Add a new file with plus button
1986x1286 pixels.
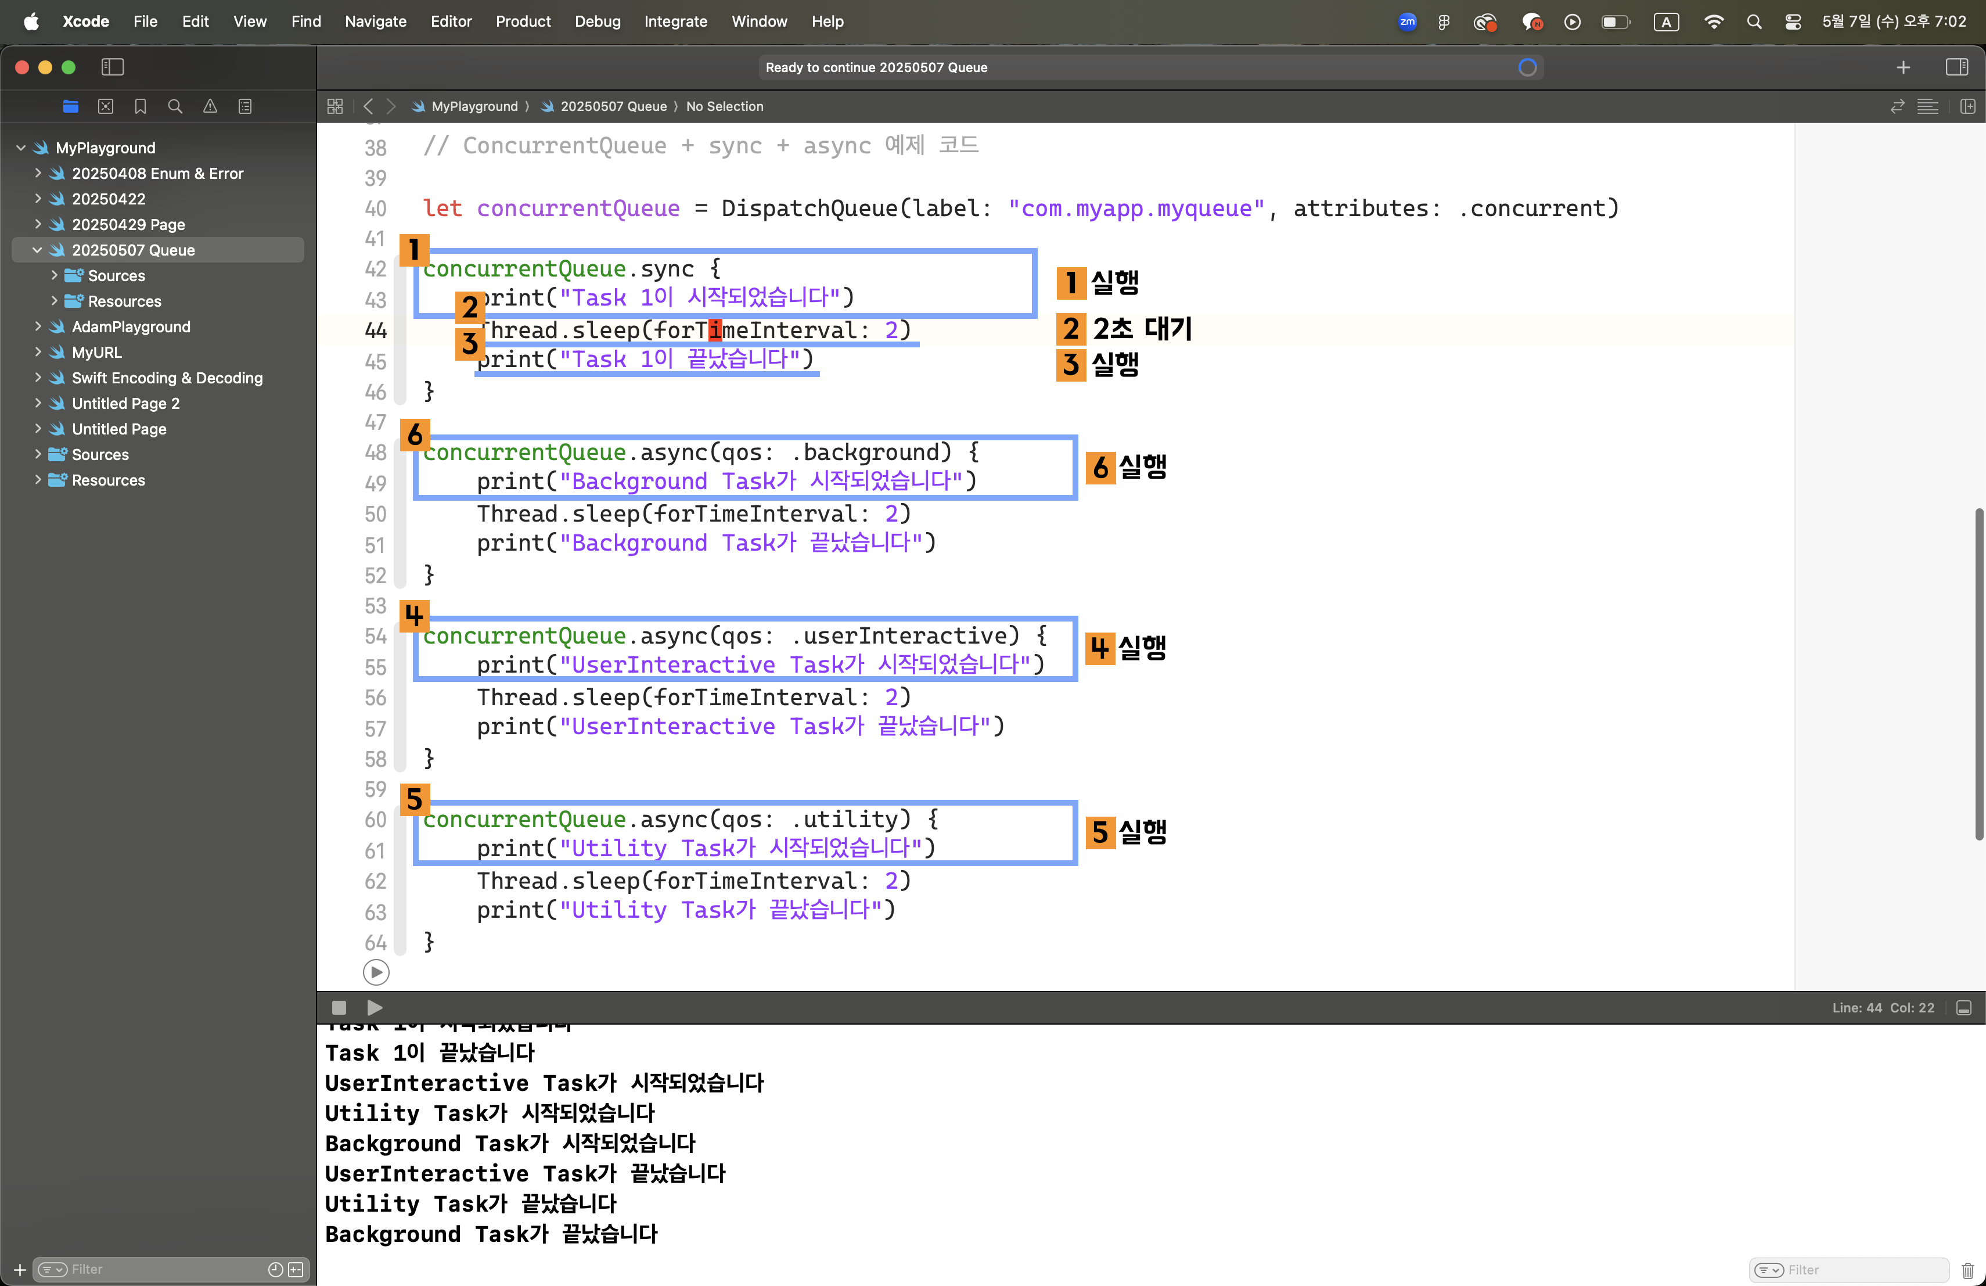point(20,1269)
